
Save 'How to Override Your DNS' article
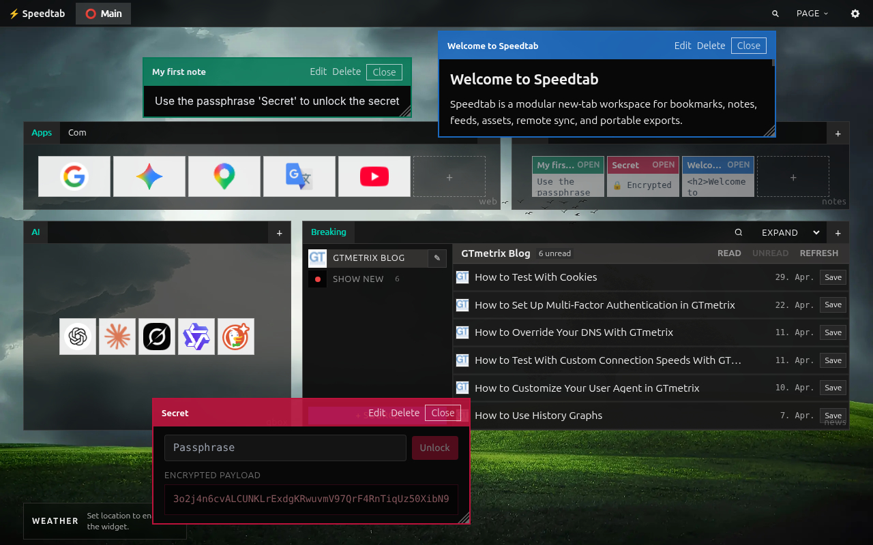coord(833,332)
